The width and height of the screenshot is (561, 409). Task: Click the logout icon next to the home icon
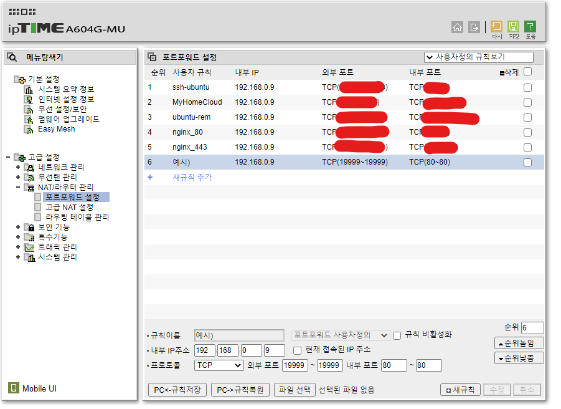[x=473, y=27]
